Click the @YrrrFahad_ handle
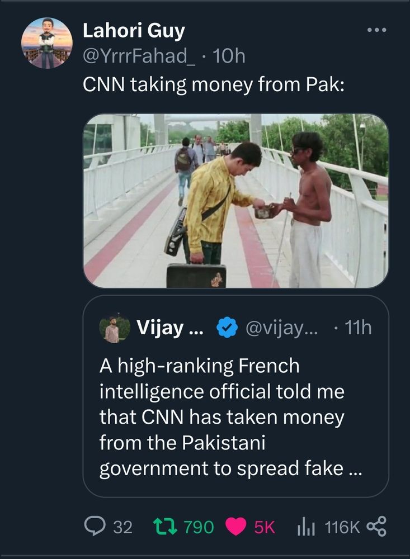This screenshot has width=410, height=559. tap(139, 55)
